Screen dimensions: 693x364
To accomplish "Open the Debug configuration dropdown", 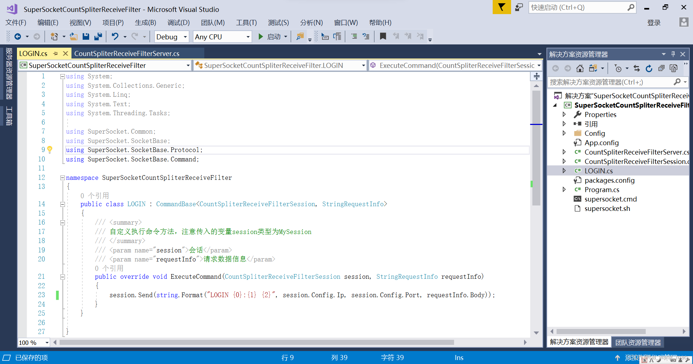I will pyautogui.click(x=172, y=36).
